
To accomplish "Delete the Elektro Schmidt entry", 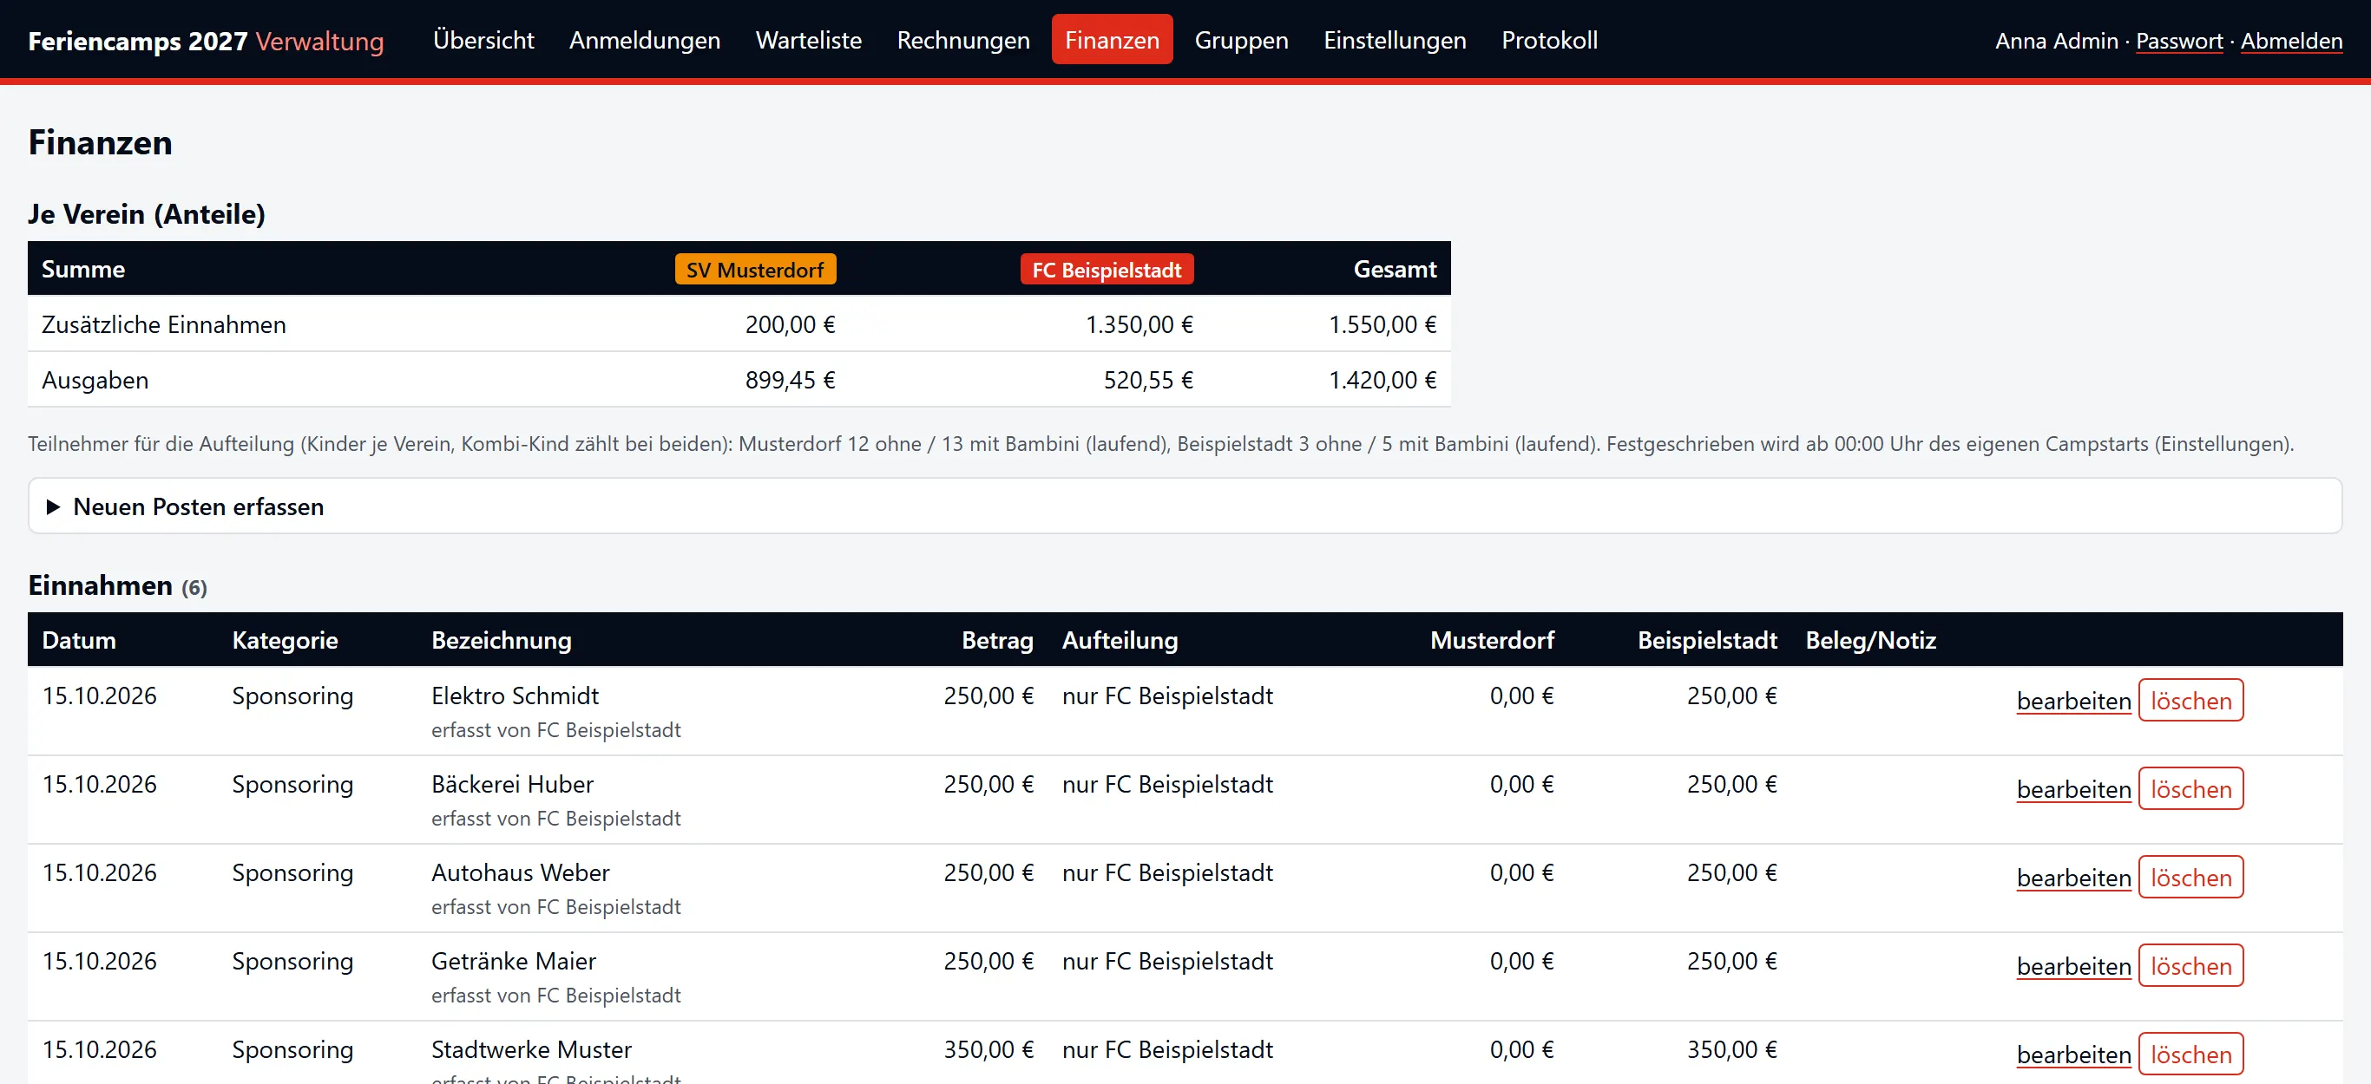I will click(2190, 701).
